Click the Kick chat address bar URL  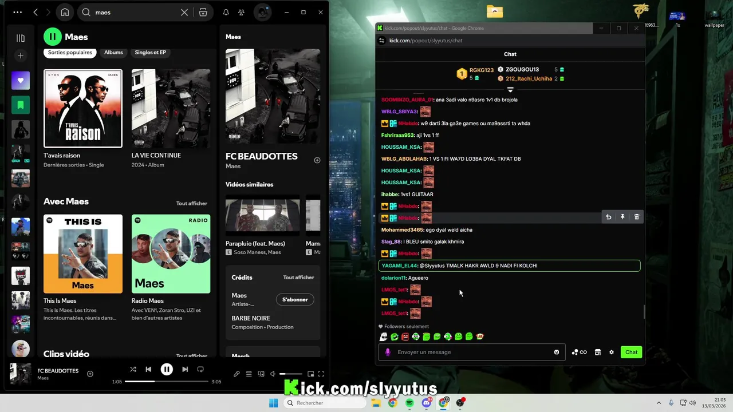coord(425,41)
